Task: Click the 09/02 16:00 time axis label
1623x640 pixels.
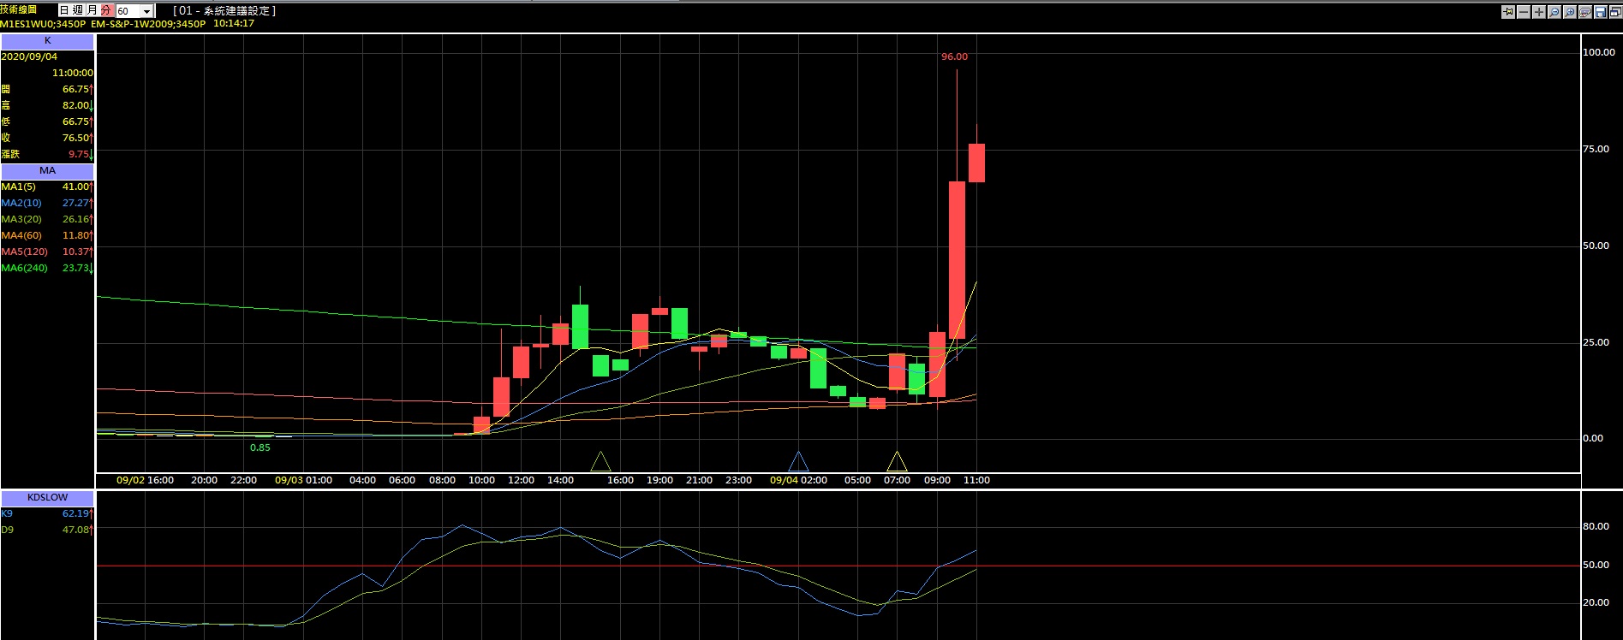Action: (x=145, y=480)
